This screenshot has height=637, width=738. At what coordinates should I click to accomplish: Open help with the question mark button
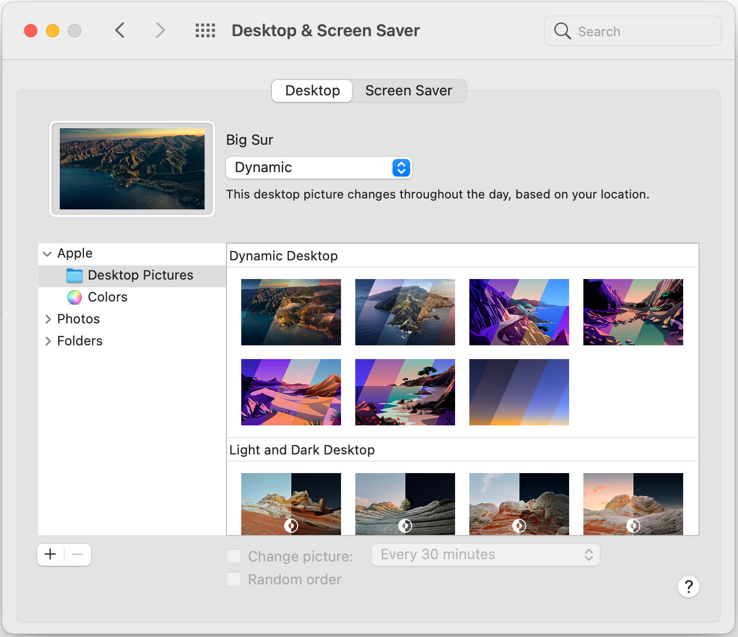(689, 587)
